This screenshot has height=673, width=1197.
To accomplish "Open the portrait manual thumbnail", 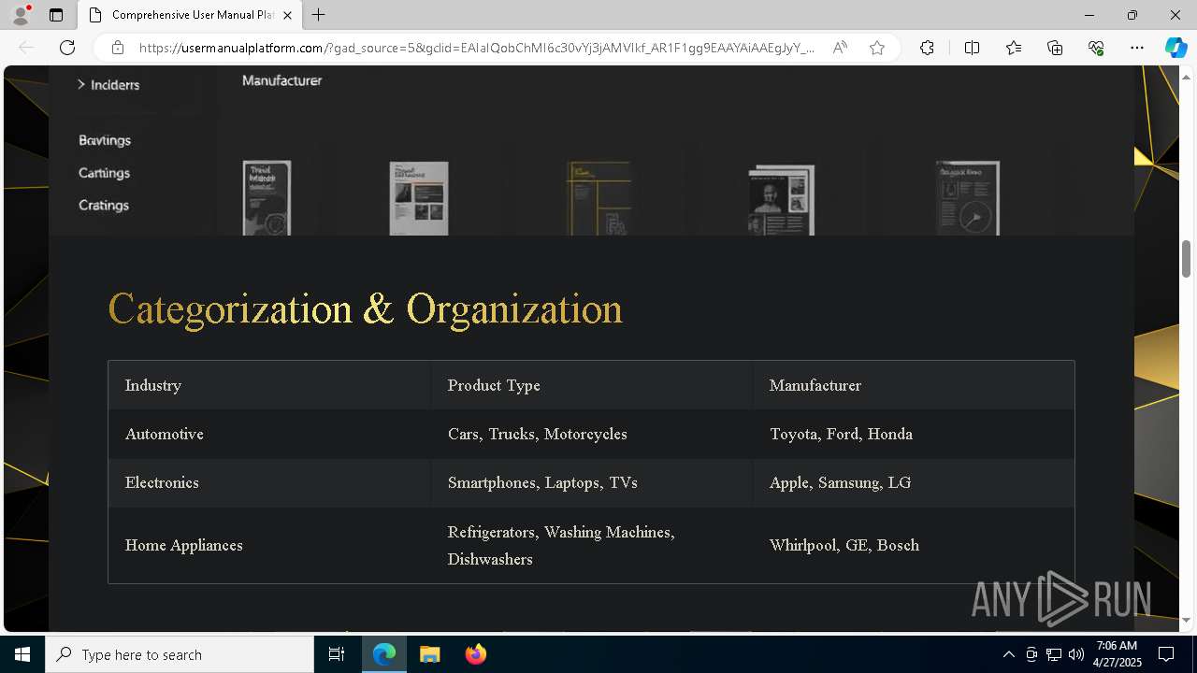I will 782,200.
